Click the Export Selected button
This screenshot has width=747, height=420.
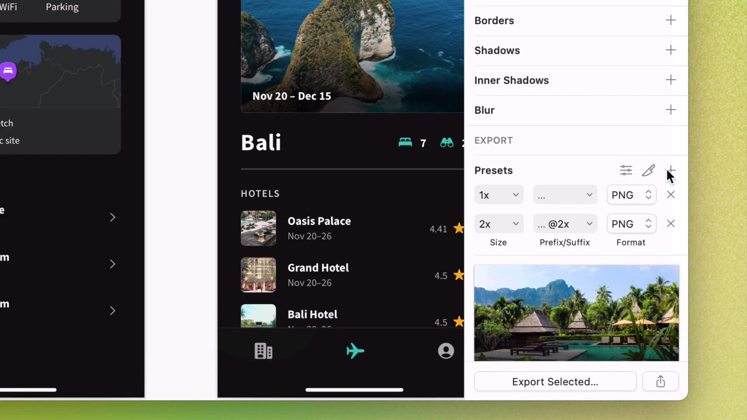[x=555, y=381]
